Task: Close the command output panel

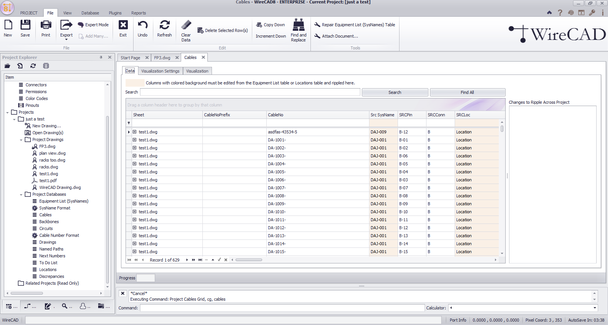Action: pos(123,293)
